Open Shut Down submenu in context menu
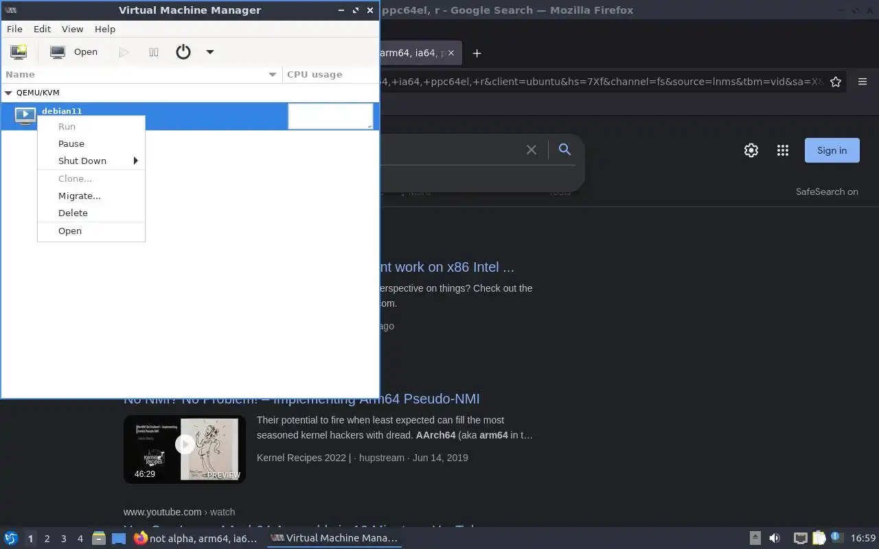 [x=91, y=161]
